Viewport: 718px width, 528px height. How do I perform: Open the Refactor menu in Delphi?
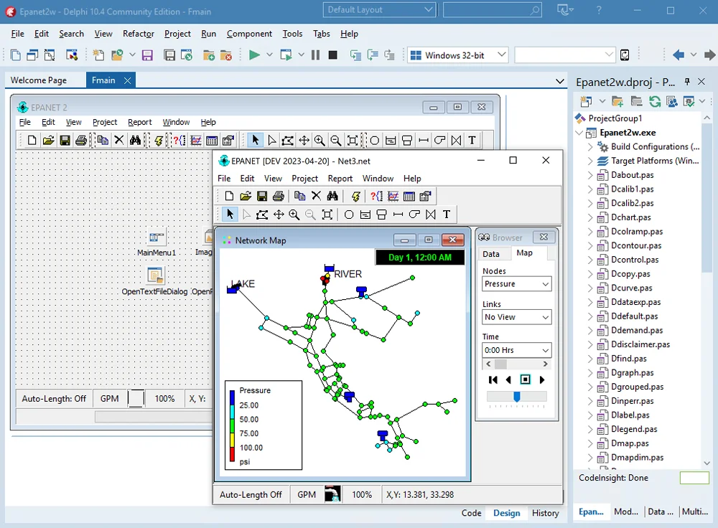coord(138,34)
